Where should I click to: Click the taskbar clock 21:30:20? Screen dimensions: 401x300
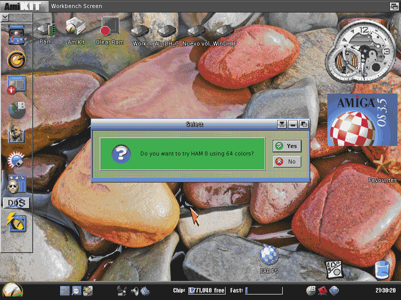[385, 290]
